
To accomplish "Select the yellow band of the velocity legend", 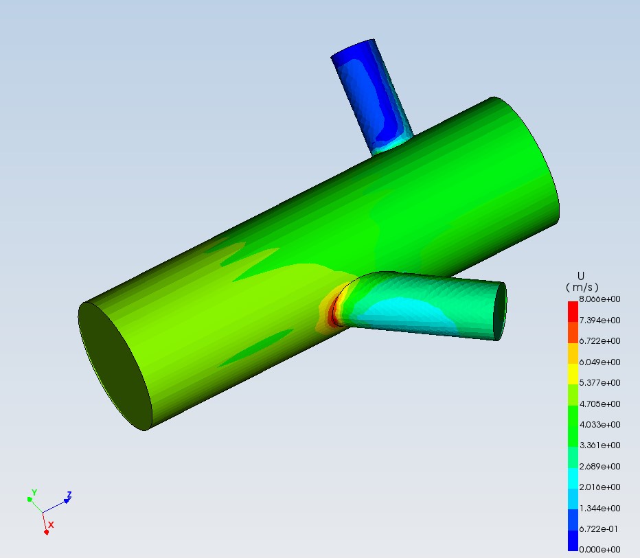I will tap(573, 375).
